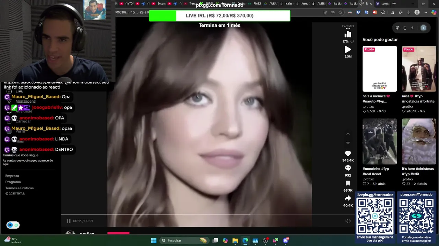
Task: Open a new browser tab with plus
Action: pyautogui.click(x=394, y=4)
